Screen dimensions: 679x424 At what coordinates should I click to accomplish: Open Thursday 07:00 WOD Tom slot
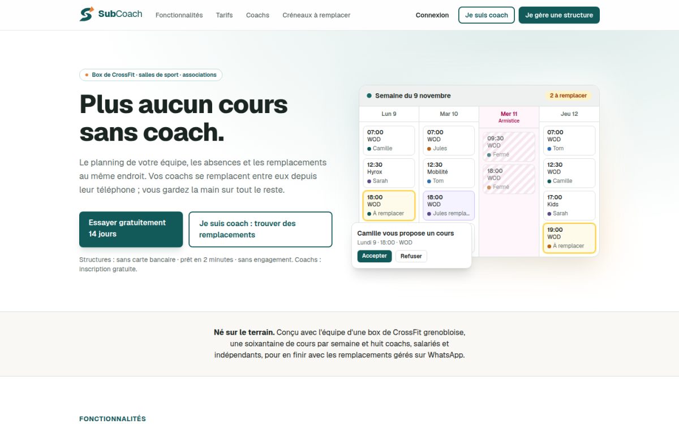tap(569, 140)
